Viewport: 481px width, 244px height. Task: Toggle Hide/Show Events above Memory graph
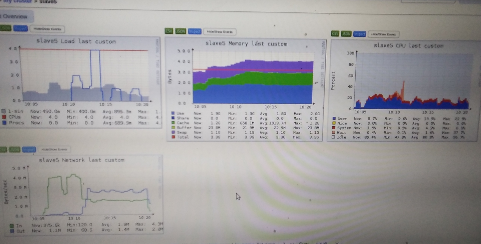(x=220, y=32)
